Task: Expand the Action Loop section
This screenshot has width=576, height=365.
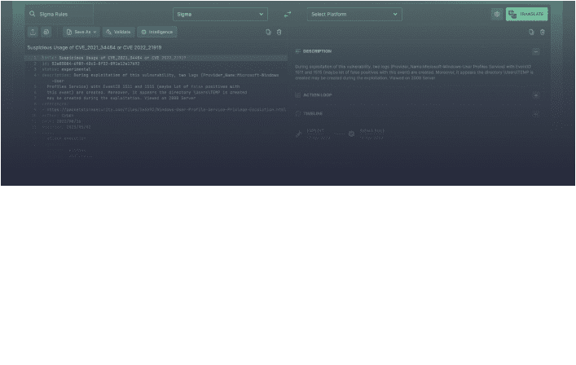Action: (x=535, y=95)
